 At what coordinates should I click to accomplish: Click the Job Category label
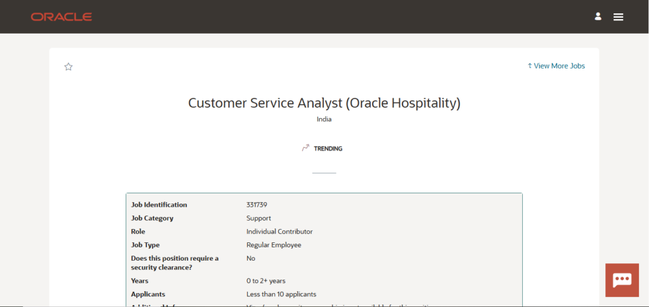coord(152,218)
